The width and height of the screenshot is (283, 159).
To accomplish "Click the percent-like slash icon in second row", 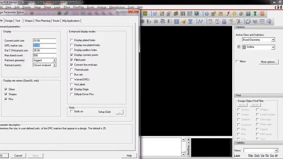I will pyautogui.click(x=238, y=22).
